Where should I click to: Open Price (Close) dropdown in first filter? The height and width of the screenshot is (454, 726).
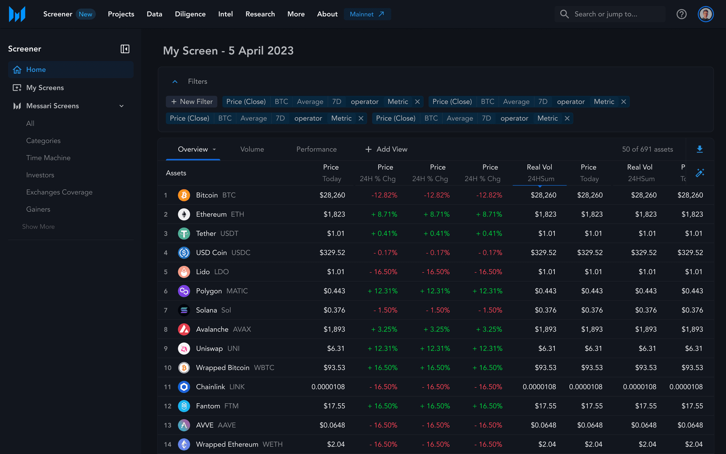pyautogui.click(x=246, y=102)
